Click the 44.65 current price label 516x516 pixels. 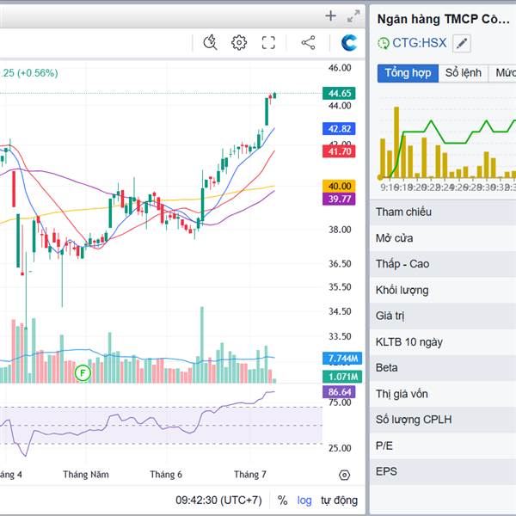[339, 93]
